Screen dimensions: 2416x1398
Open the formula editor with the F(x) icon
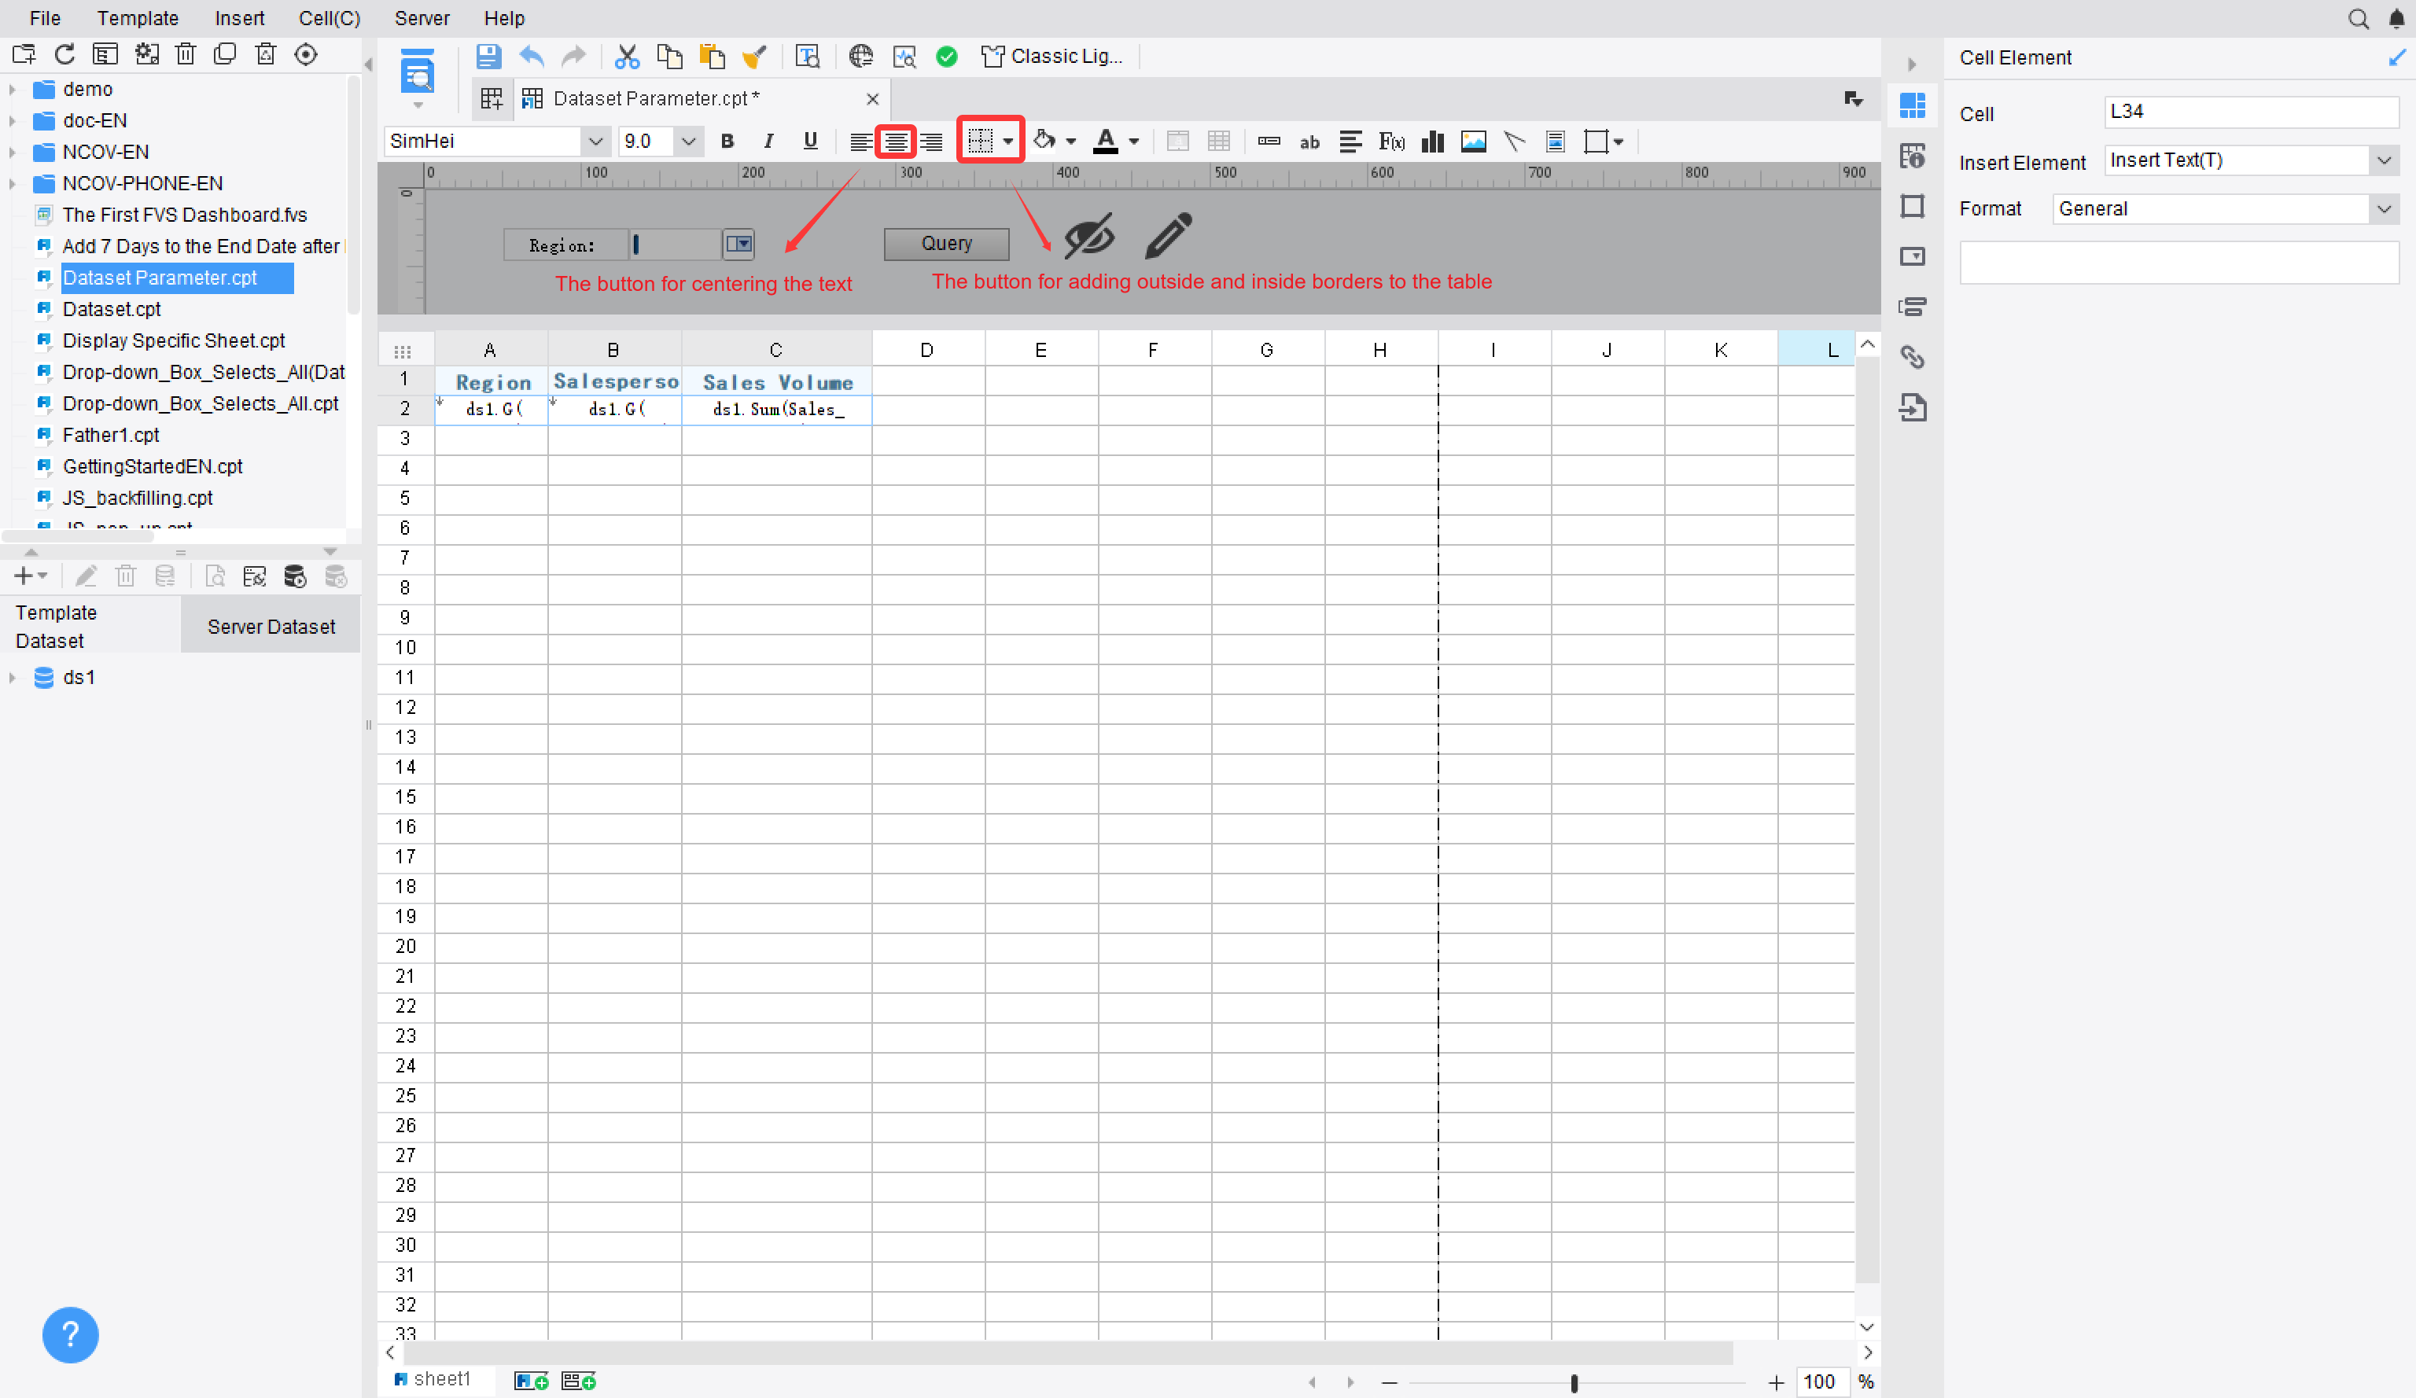(1390, 141)
